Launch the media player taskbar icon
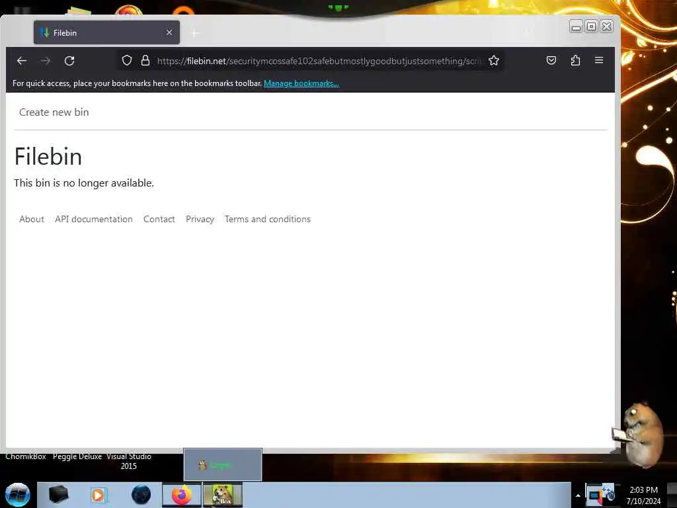Viewport: 677px width, 508px height. tap(99, 495)
